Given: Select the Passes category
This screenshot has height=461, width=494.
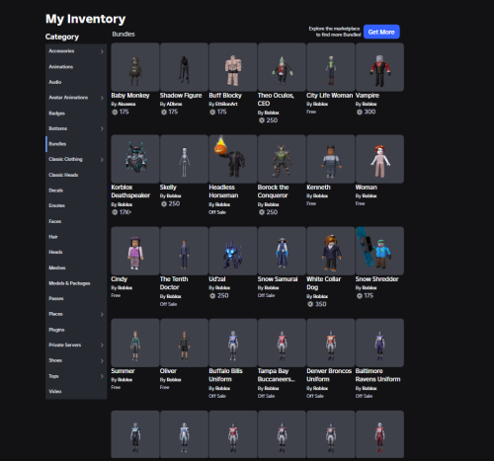Looking at the screenshot, I should [76, 298].
